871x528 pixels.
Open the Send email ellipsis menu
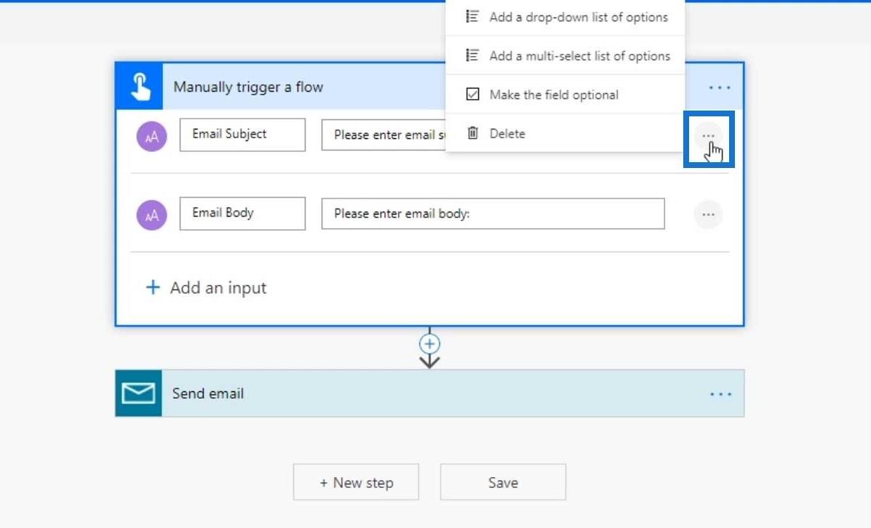pyautogui.click(x=720, y=394)
